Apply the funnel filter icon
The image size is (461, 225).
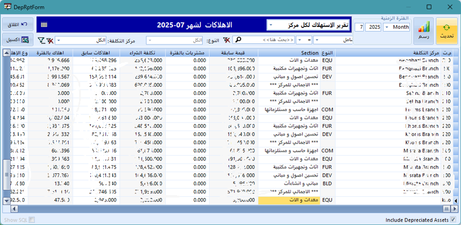42,40
